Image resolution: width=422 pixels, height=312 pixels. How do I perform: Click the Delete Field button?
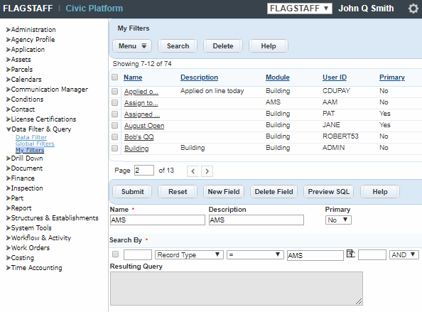click(274, 192)
